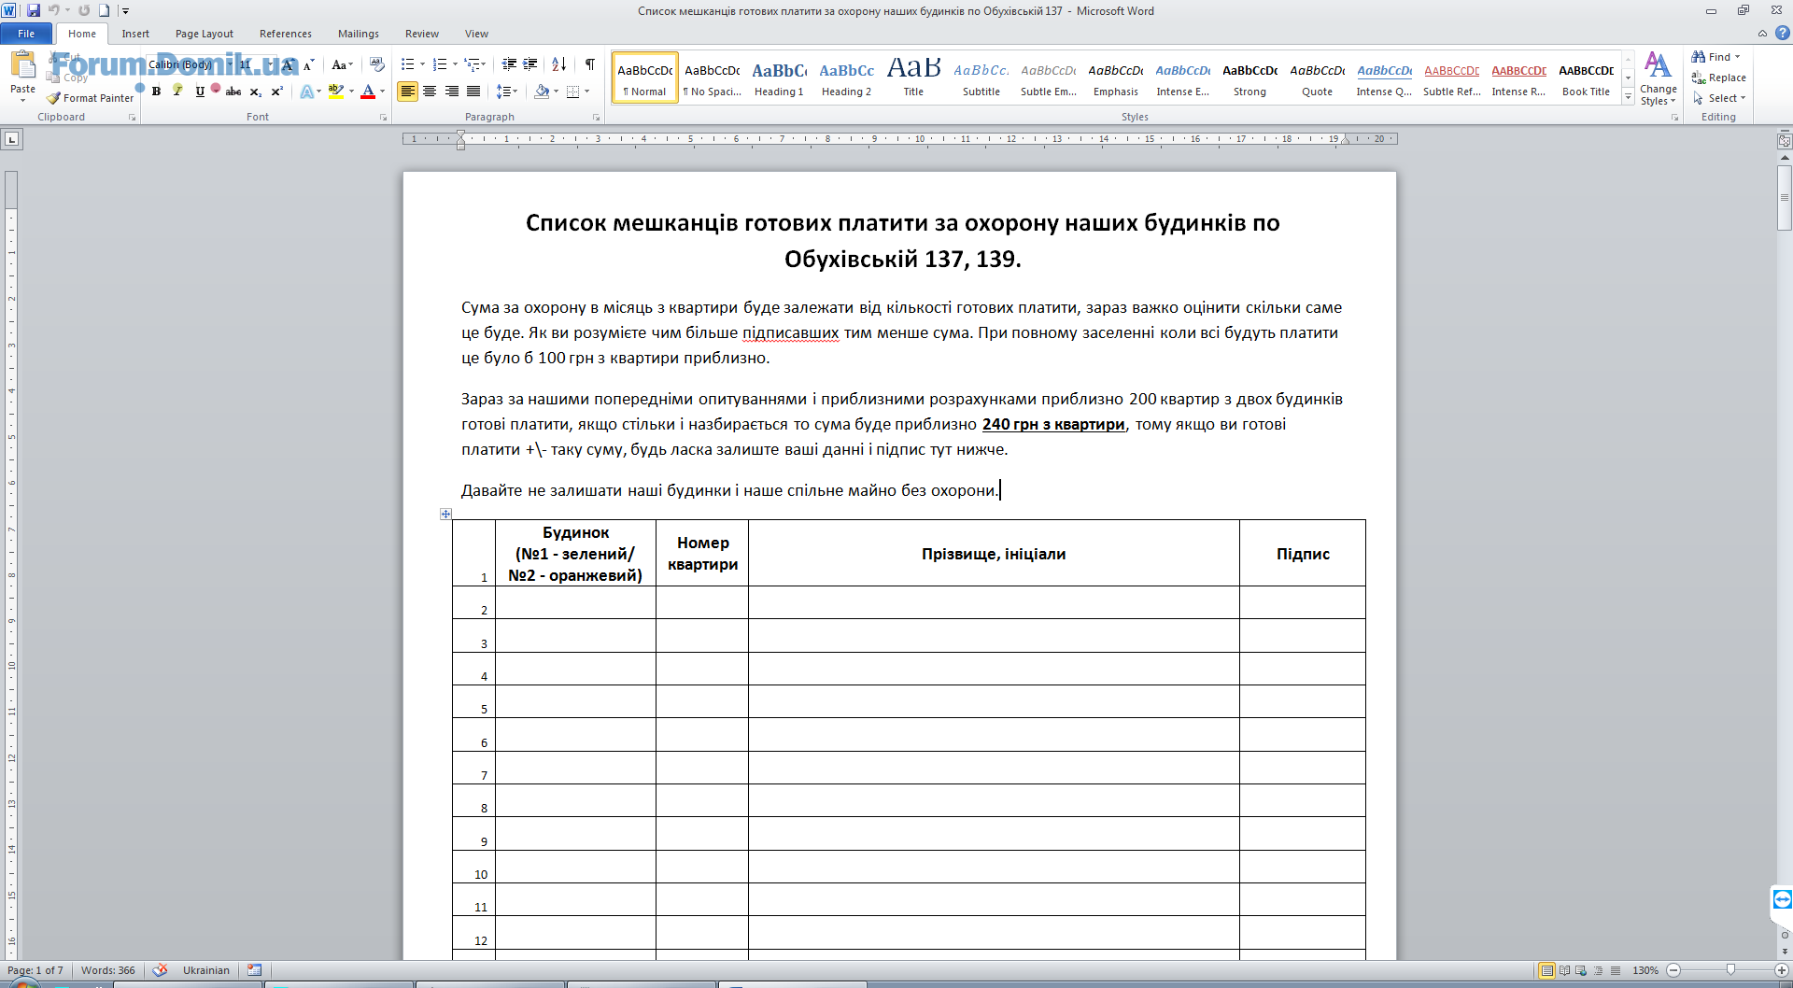Switch to Mailings tab
The width and height of the screenshot is (1793, 988).
[359, 34]
